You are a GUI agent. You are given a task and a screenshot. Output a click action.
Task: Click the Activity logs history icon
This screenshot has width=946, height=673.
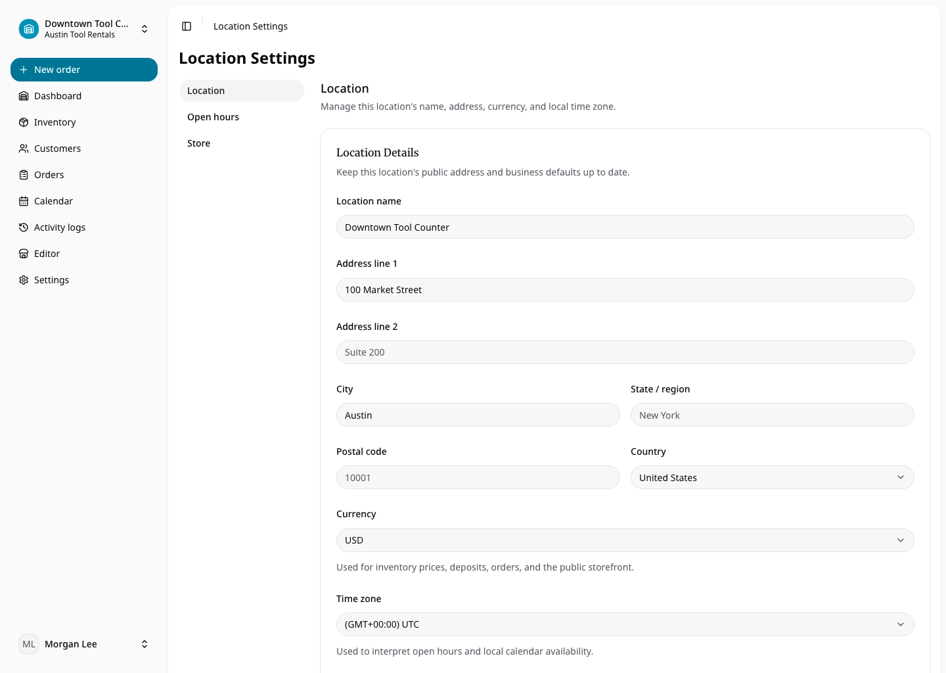pos(24,227)
